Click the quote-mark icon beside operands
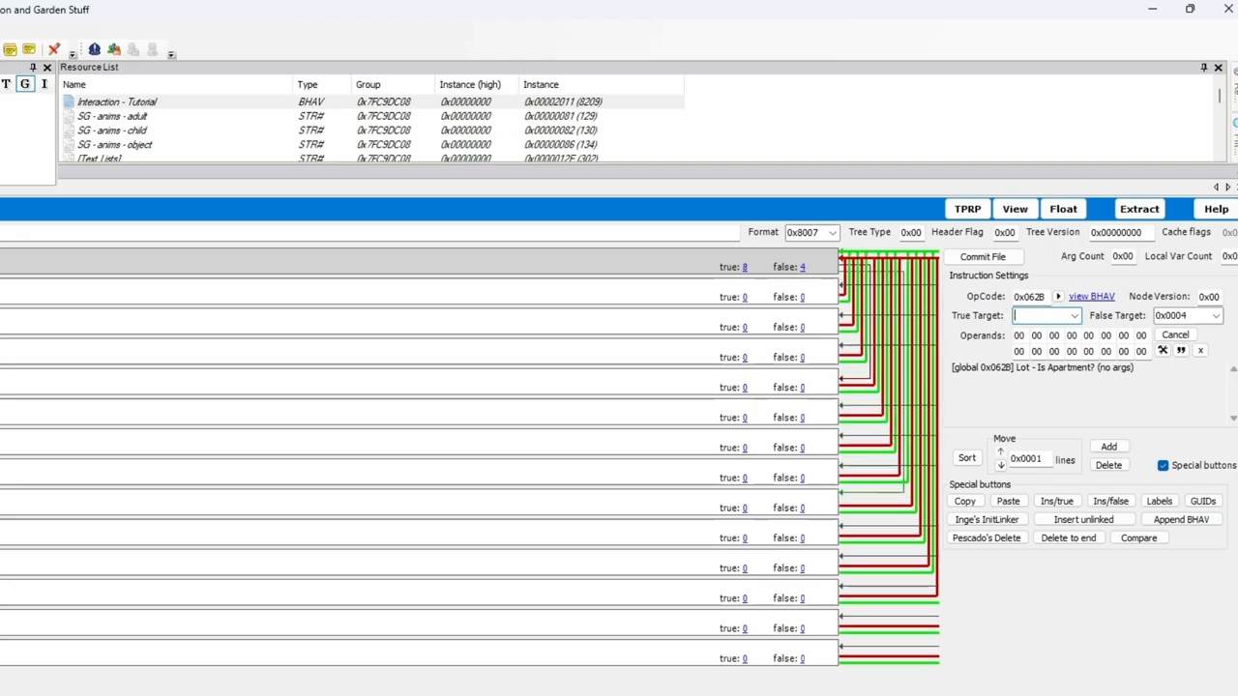The width and height of the screenshot is (1238, 696). (1181, 351)
